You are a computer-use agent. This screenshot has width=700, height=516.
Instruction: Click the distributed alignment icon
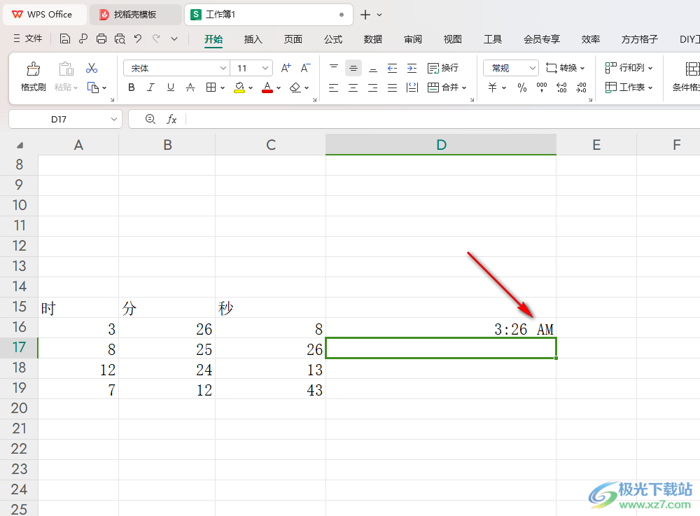point(412,88)
